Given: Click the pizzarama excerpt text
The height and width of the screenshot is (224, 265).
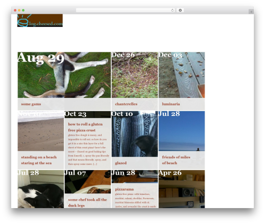Looking at the screenshot, I should point(135,200).
